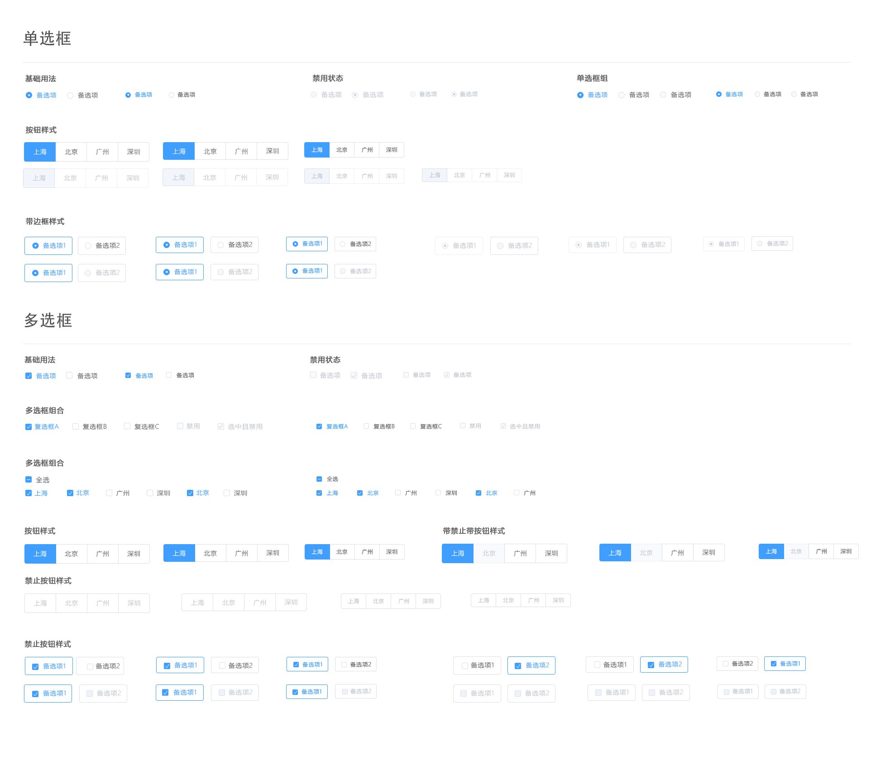This screenshot has width=871, height=780.
Task: Click 北京 in medium-sized 多选框 按钮样式 group
Action: point(210,553)
